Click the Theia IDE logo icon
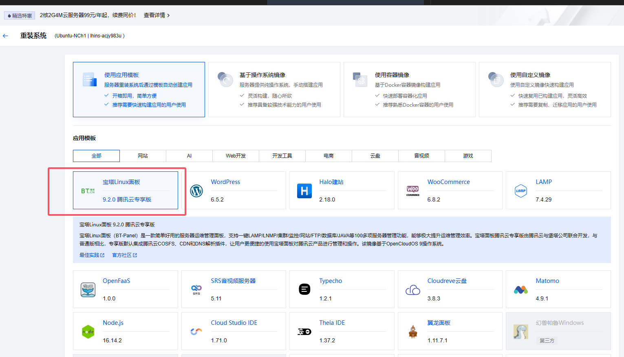 click(304, 331)
